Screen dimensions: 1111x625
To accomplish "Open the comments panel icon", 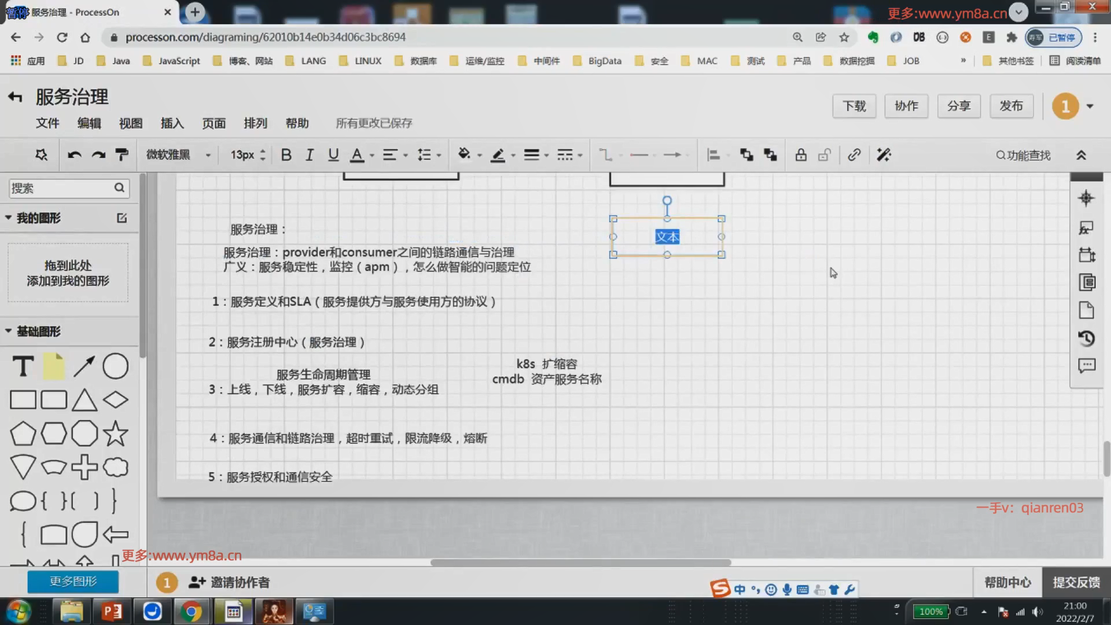I will pos(1086,366).
